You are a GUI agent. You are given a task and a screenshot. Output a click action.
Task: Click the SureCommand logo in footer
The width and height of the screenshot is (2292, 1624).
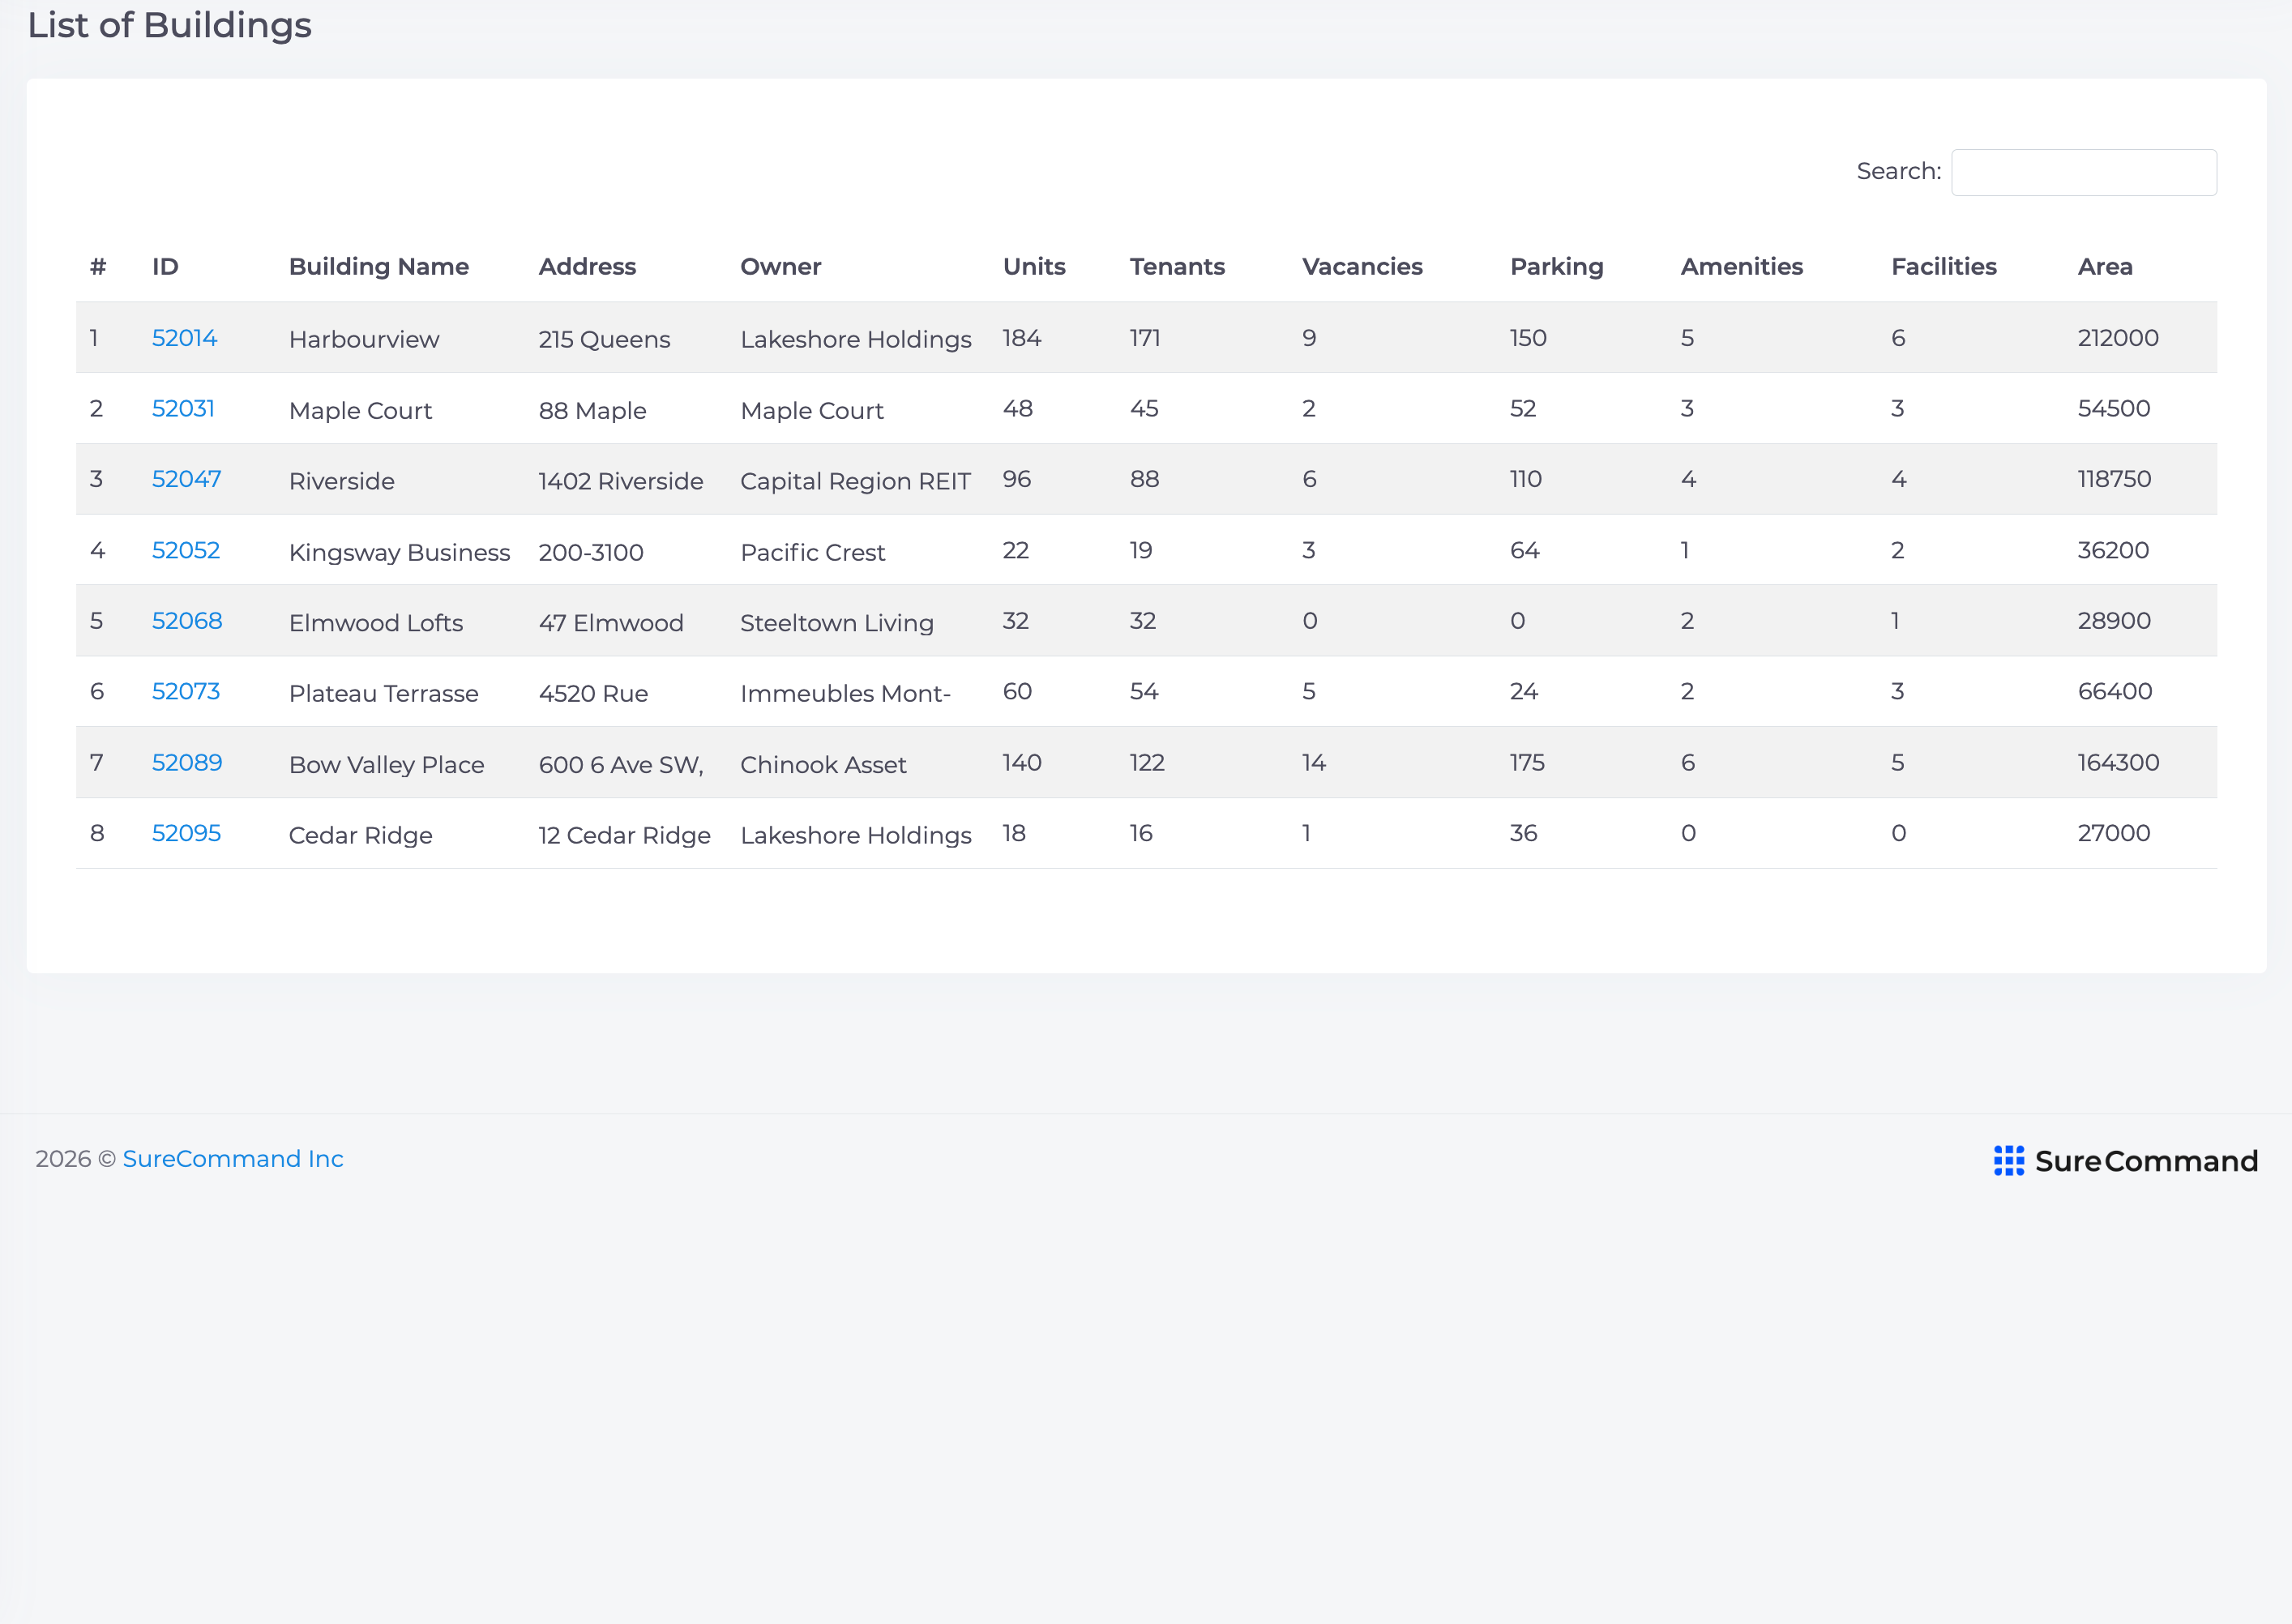click(x=2125, y=1160)
